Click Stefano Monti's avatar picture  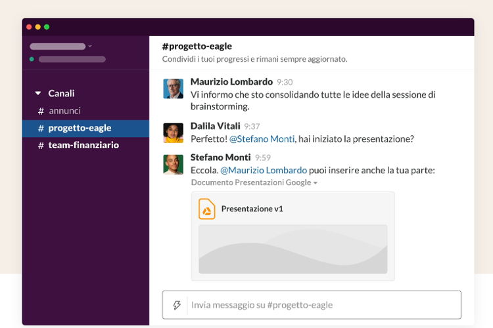[174, 164]
